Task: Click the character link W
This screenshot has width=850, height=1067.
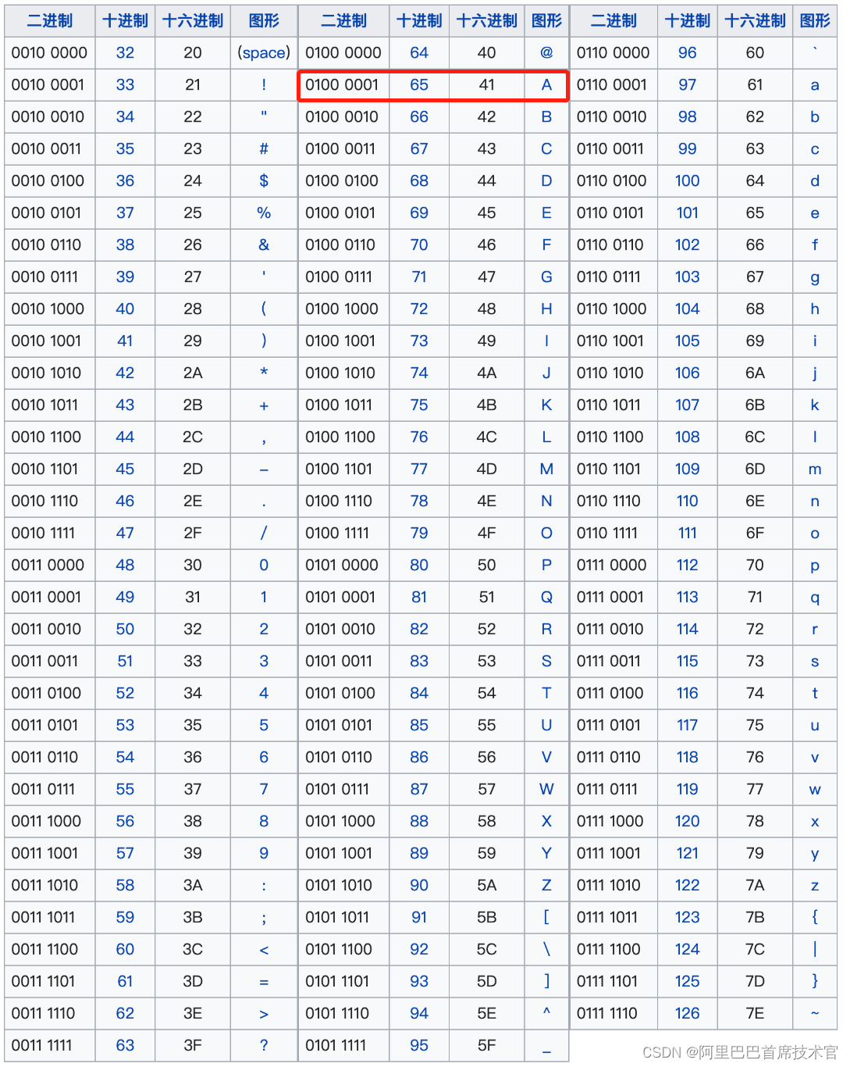Action: (x=546, y=789)
